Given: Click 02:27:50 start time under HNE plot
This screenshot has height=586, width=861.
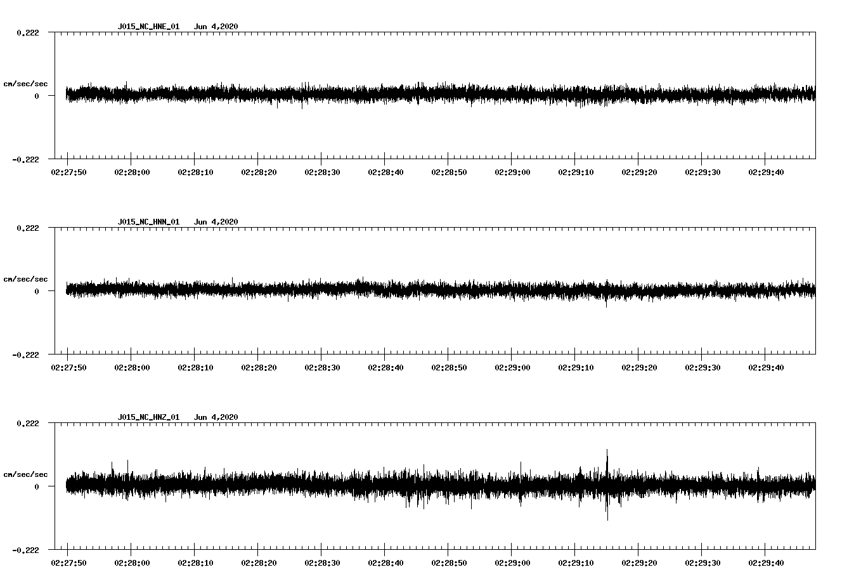Looking at the screenshot, I should (x=68, y=173).
